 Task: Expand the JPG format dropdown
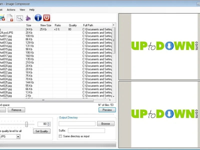(x=18, y=136)
